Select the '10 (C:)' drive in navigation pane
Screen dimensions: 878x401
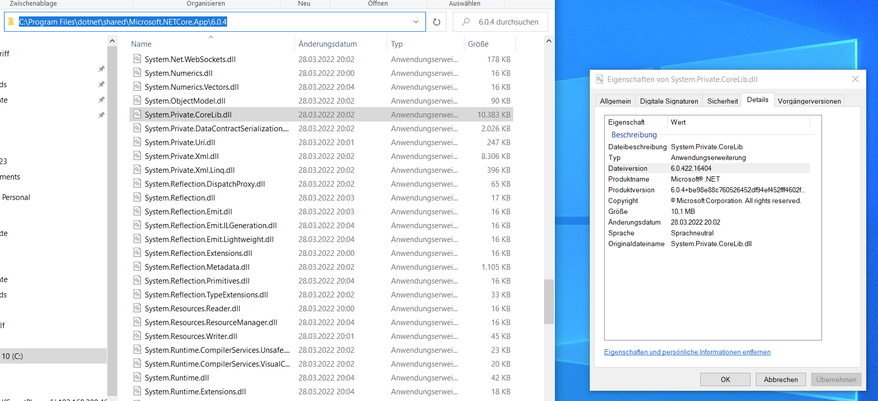pos(53,356)
